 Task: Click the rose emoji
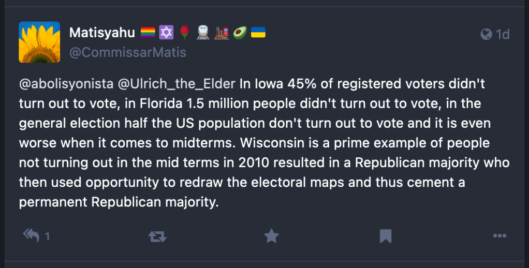pyautogui.click(x=184, y=33)
